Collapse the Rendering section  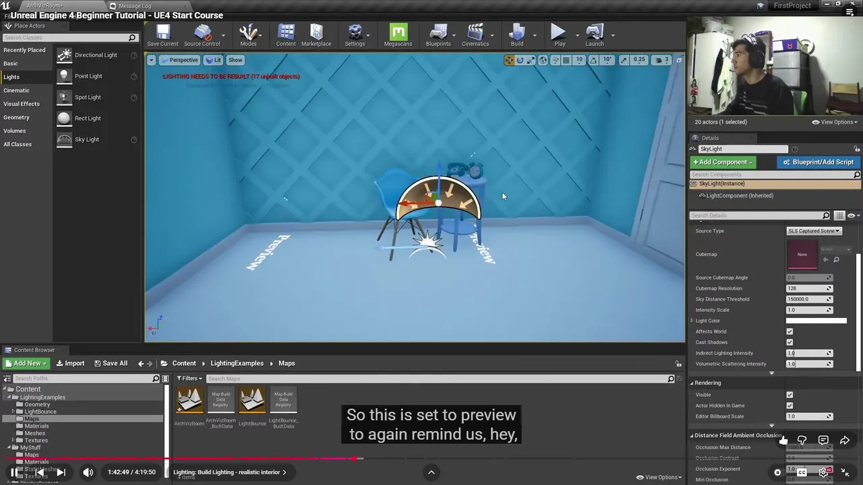click(x=692, y=383)
